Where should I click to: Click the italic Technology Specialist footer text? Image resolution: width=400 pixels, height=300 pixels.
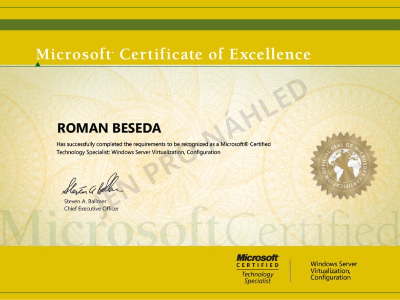point(258,277)
